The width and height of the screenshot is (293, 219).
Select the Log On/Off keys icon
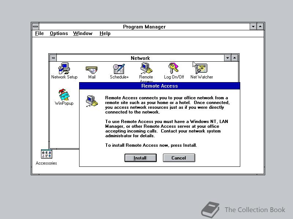(174, 68)
